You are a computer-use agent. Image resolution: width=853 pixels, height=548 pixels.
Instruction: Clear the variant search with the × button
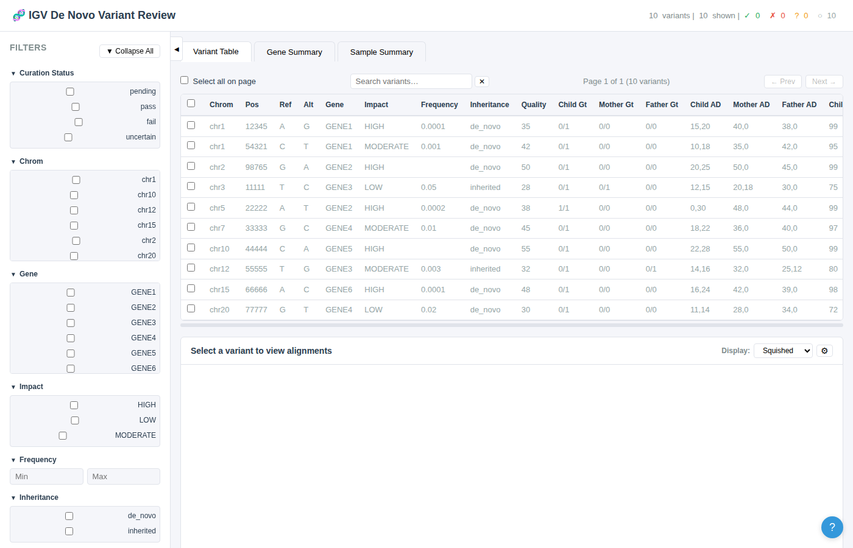pyautogui.click(x=482, y=81)
